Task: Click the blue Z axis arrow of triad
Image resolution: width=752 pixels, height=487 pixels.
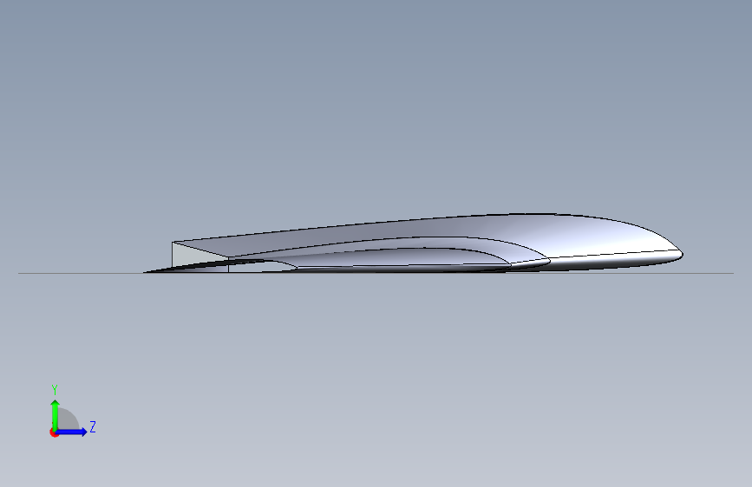Action: [x=72, y=432]
